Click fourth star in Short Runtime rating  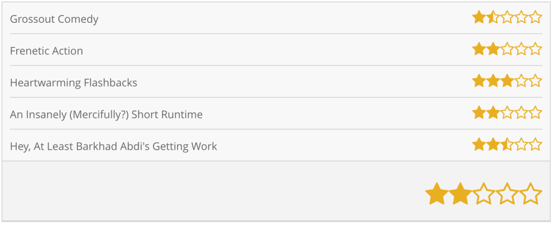coord(521,114)
